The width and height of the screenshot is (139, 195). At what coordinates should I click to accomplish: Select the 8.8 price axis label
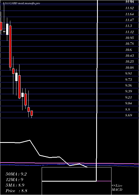(128, 109)
